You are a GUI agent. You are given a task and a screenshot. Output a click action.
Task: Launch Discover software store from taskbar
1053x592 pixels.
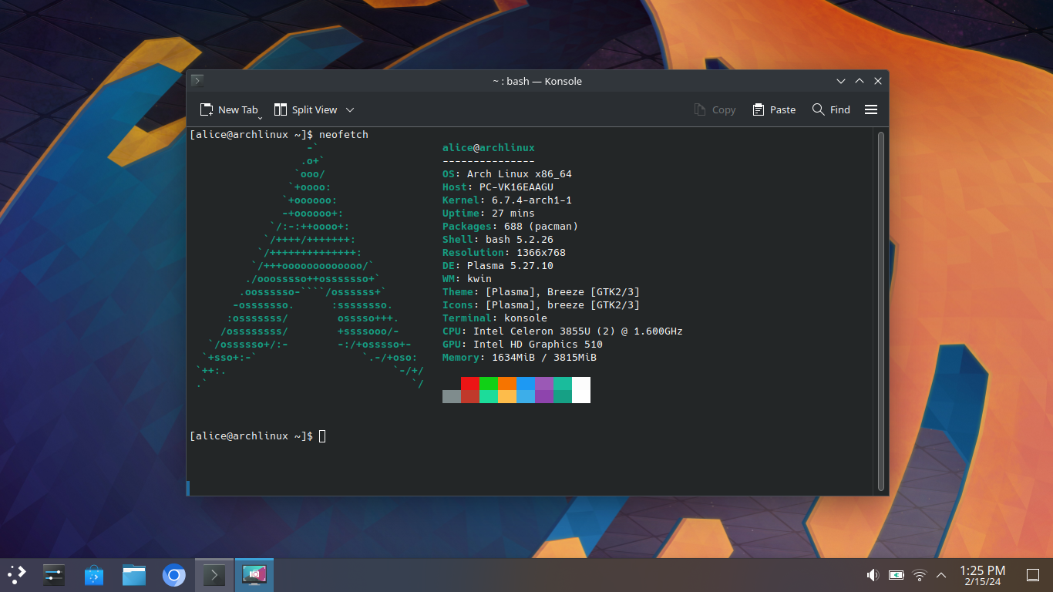click(93, 574)
